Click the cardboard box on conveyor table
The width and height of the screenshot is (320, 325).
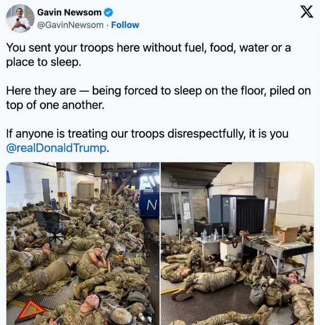[287, 234]
